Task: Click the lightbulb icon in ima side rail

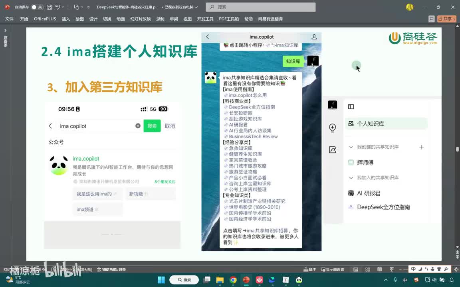Action: click(x=332, y=128)
